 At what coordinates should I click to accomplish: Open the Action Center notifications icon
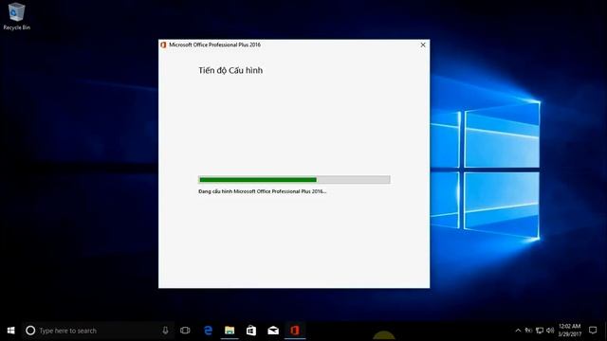tap(593, 331)
